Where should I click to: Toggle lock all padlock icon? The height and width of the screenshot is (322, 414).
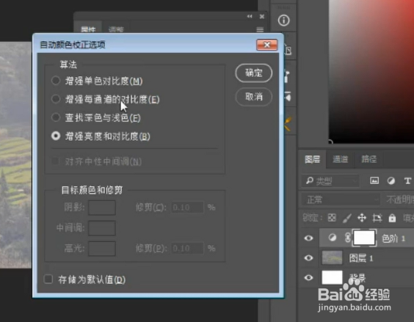tap(392, 218)
